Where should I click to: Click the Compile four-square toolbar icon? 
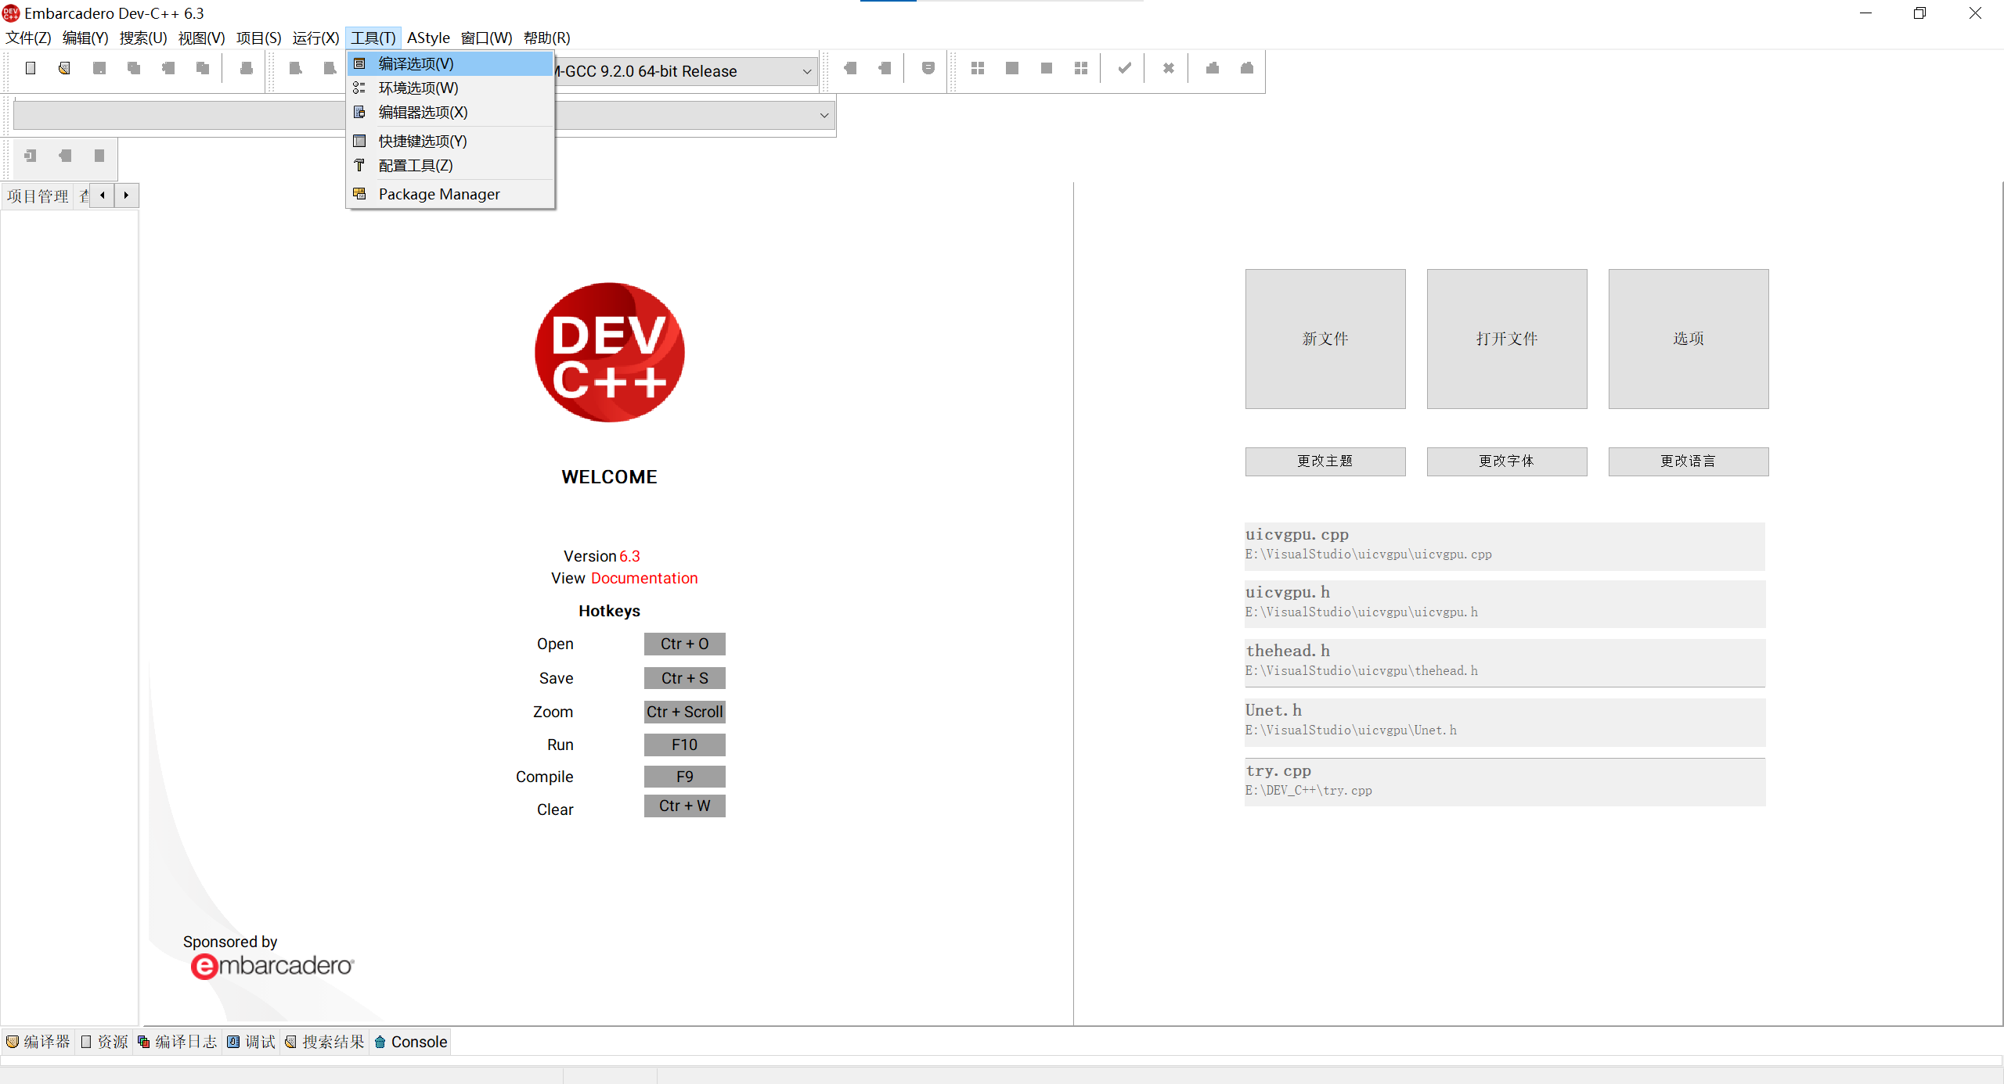pyautogui.click(x=978, y=68)
